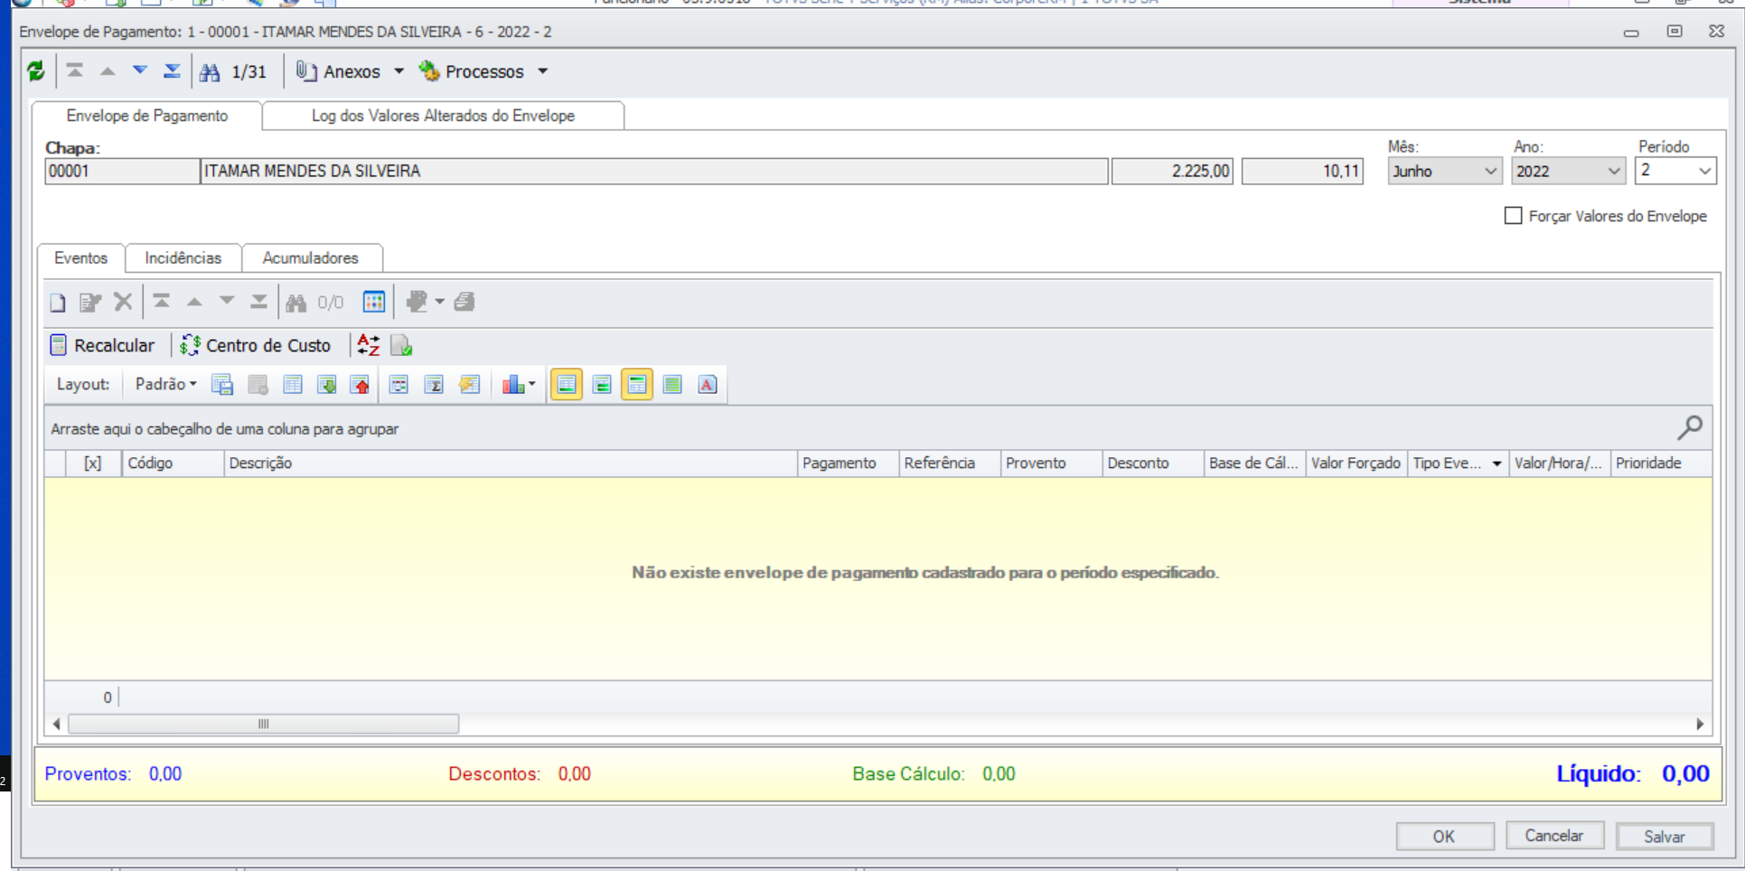Switch to Envelope de Pagamento tab
Image resolution: width=1745 pixels, height=871 pixels.
click(147, 116)
